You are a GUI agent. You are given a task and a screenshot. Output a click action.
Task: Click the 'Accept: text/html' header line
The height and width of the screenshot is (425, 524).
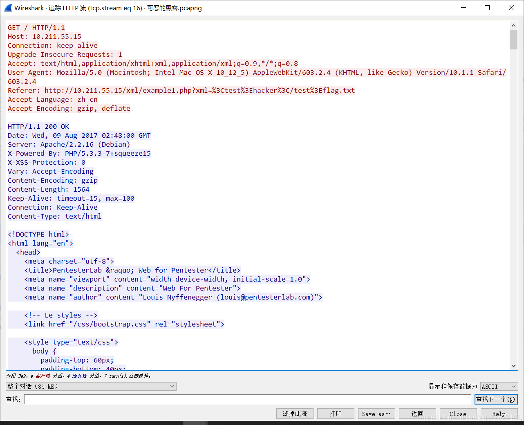(153, 63)
